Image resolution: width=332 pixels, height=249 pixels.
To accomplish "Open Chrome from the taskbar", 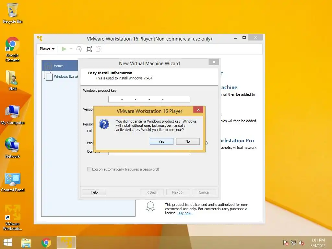I will pyautogui.click(x=46, y=243).
